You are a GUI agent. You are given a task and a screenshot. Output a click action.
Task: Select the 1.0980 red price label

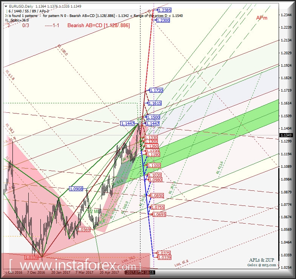tap(156, 180)
